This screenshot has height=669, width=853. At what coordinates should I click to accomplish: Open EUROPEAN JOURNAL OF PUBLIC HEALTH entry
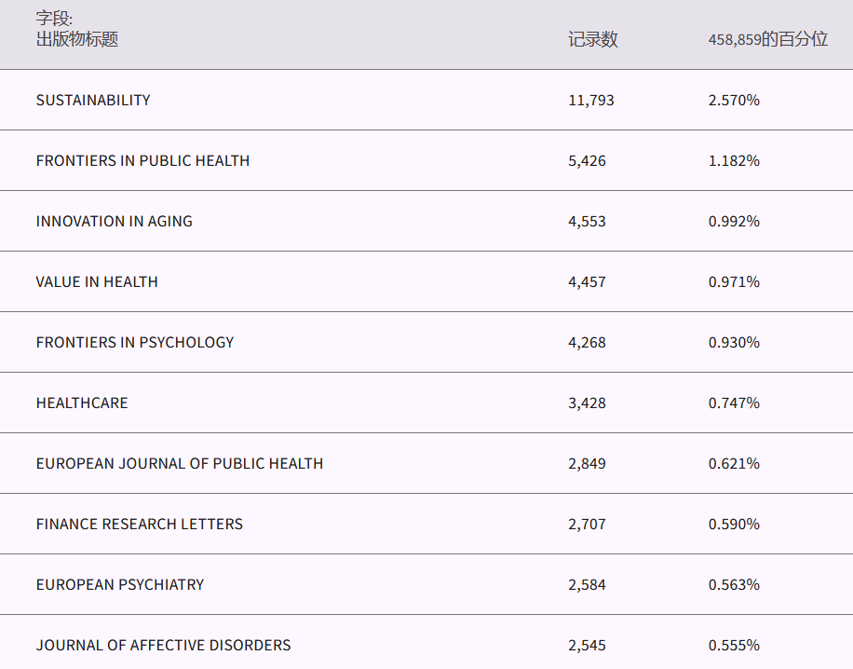tap(180, 463)
